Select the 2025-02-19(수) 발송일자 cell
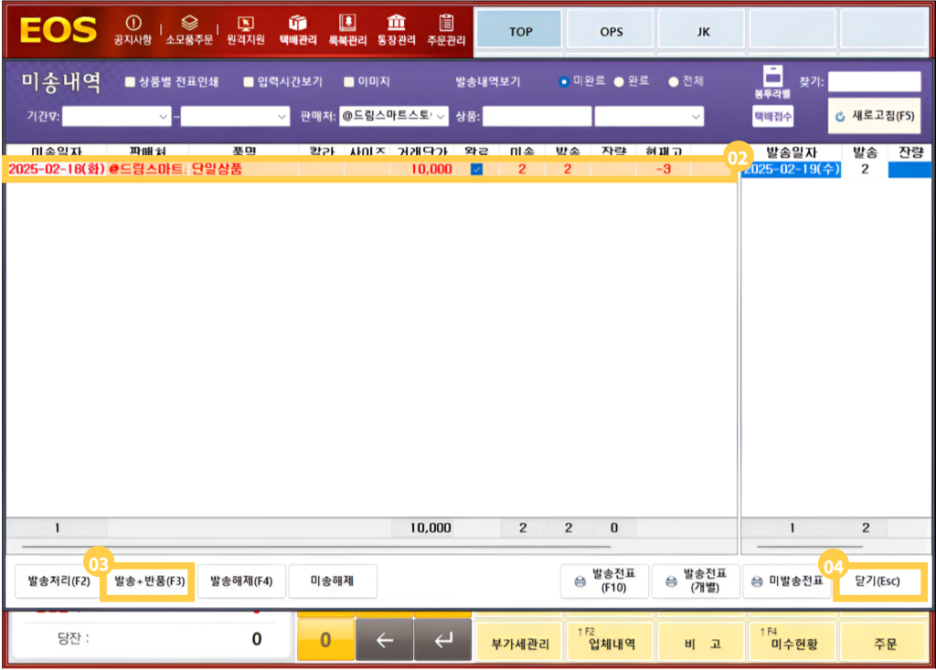This screenshot has height=670, width=936. pos(792,169)
